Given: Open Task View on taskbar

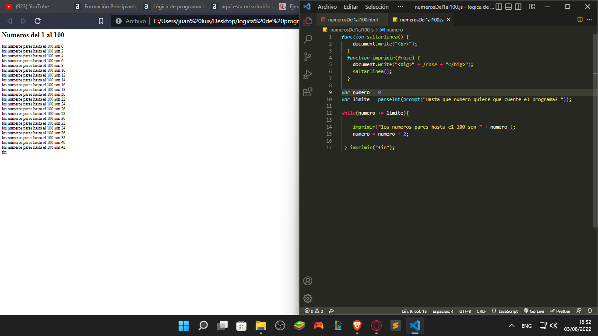Looking at the screenshot, I should tap(222, 325).
